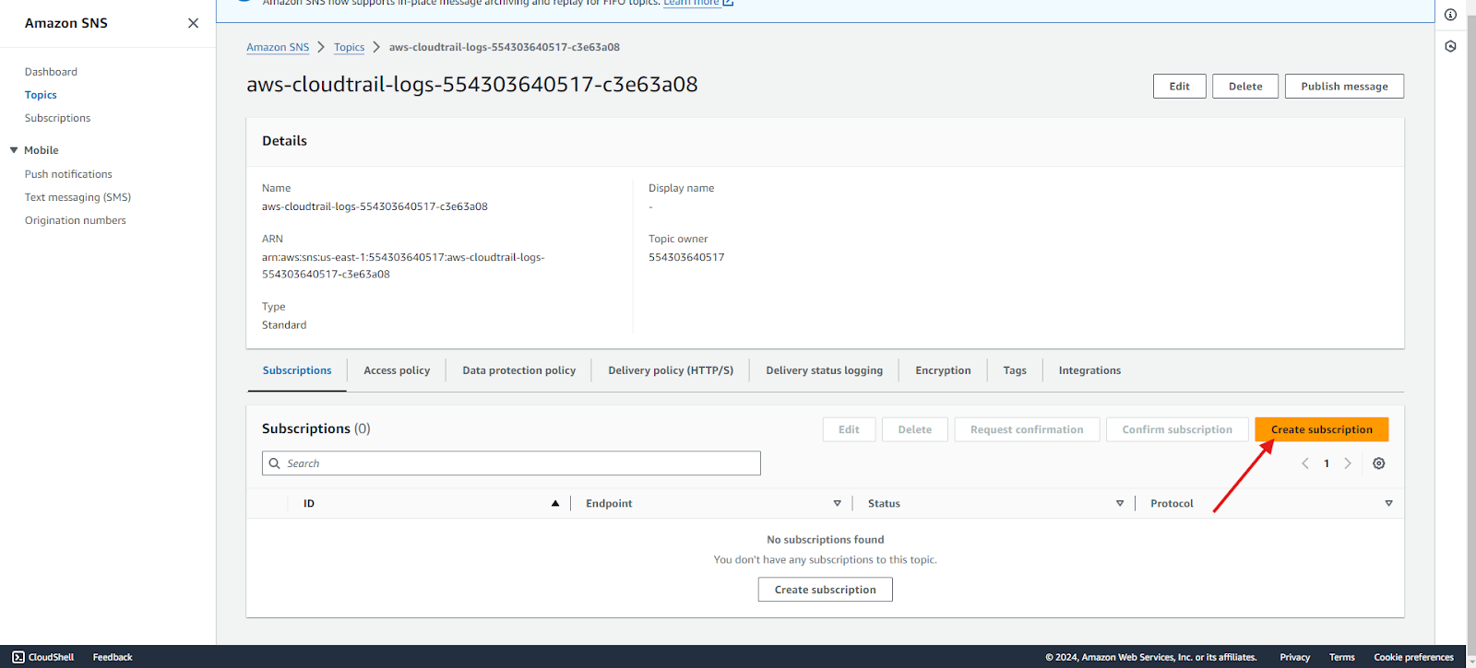Image resolution: width=1476 pixels, height=668 pixels.
Task: Sort subscriptions by ID column arrow
Action: coord(555,504)
